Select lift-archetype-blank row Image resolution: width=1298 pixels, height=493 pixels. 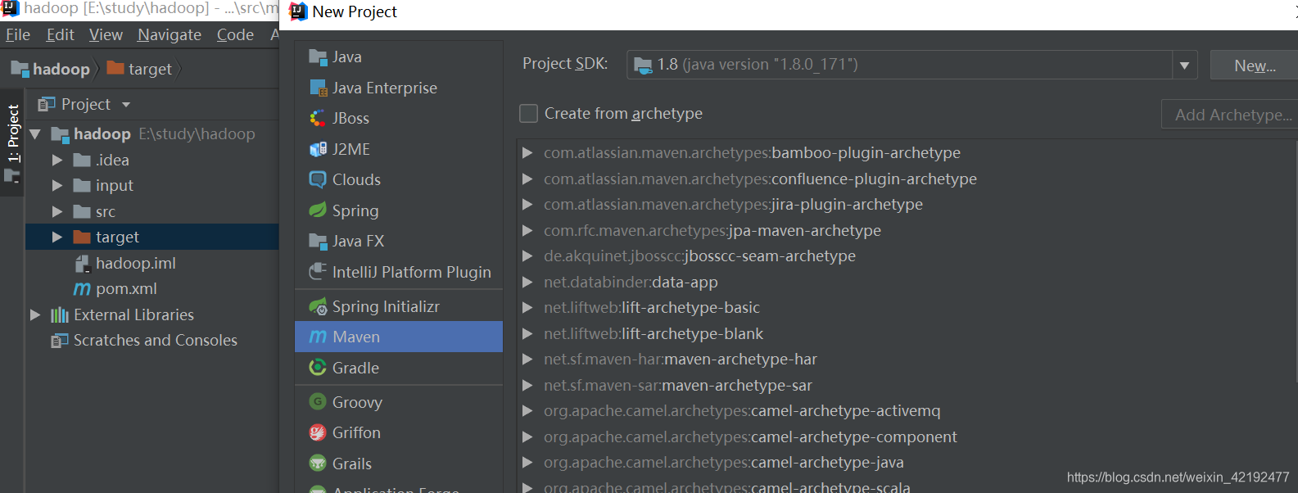click(907, 334)
